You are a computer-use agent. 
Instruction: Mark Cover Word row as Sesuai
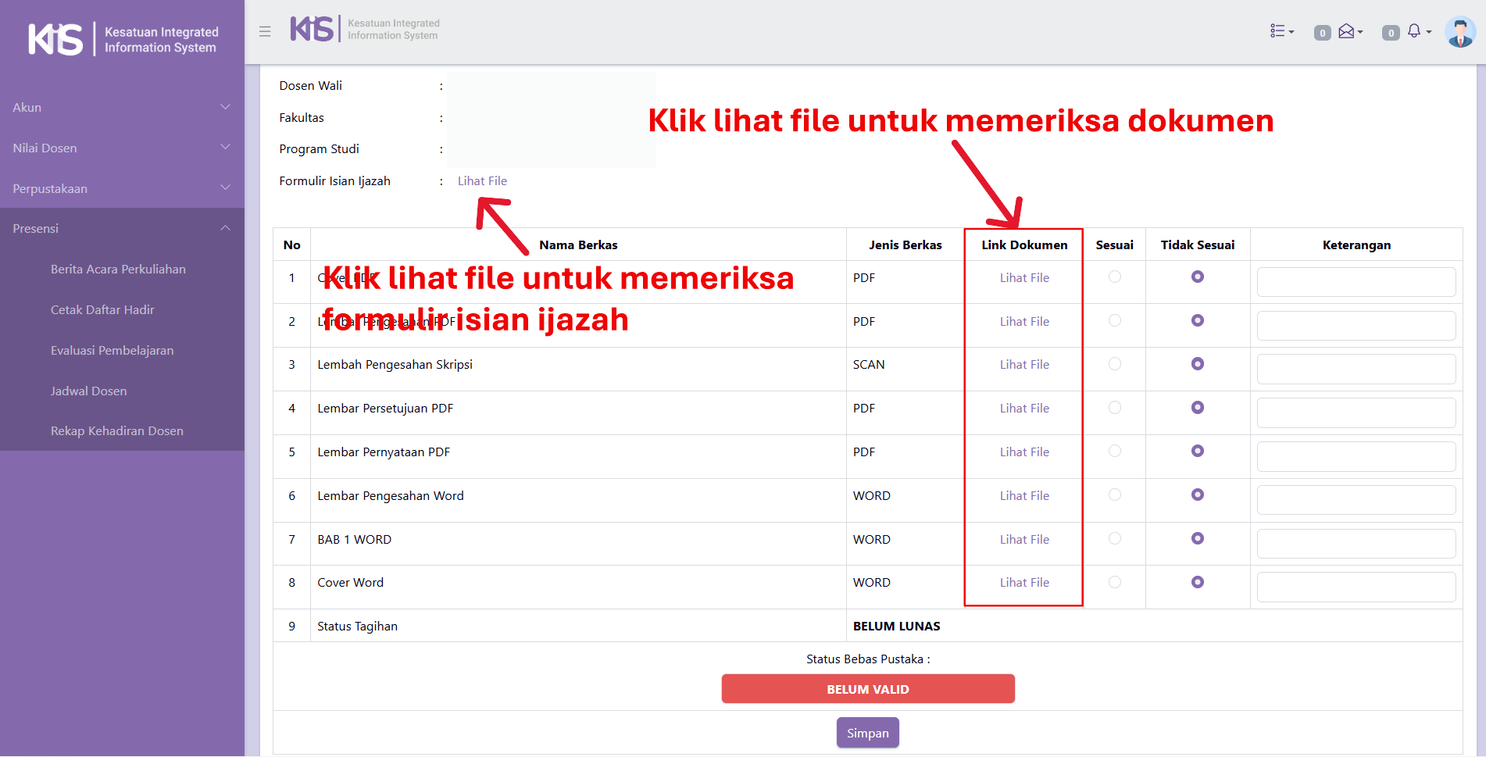(1115, 582)
